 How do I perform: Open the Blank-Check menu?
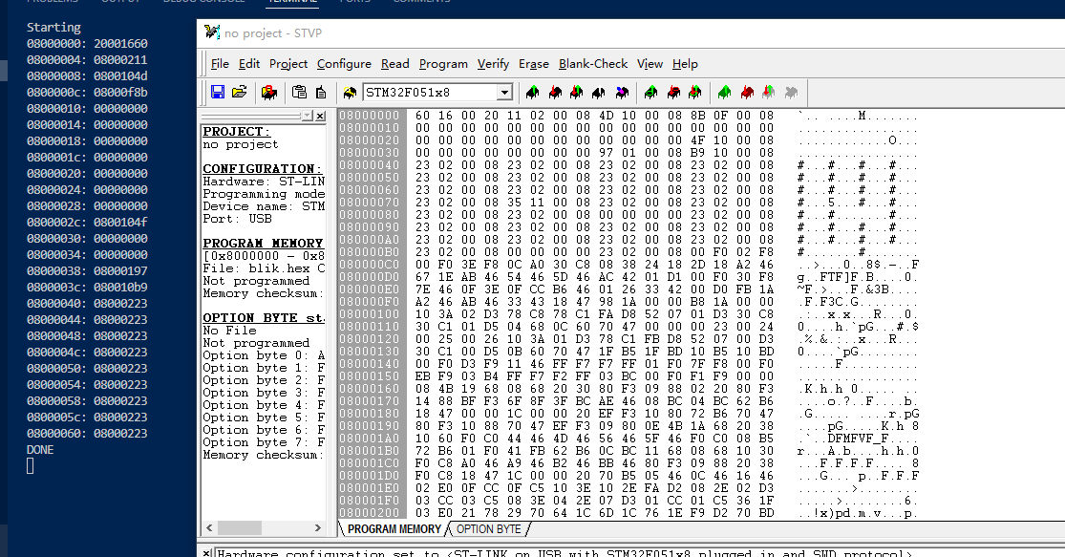(593, 64)
